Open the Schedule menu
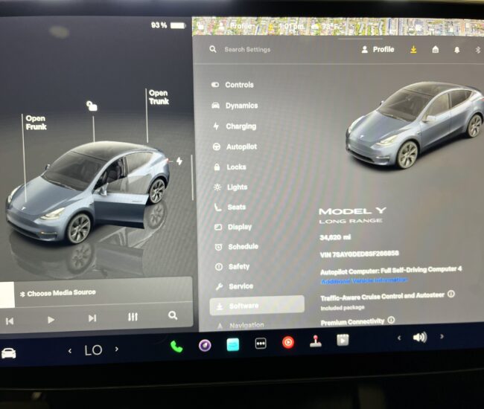The image size is (484, 409). 237,247
